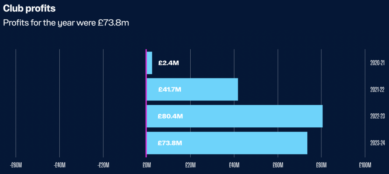The height and width of the screenshot is (174, 389).
Task: Click the 2020-21 profit bar
Action: pos(149,63)
